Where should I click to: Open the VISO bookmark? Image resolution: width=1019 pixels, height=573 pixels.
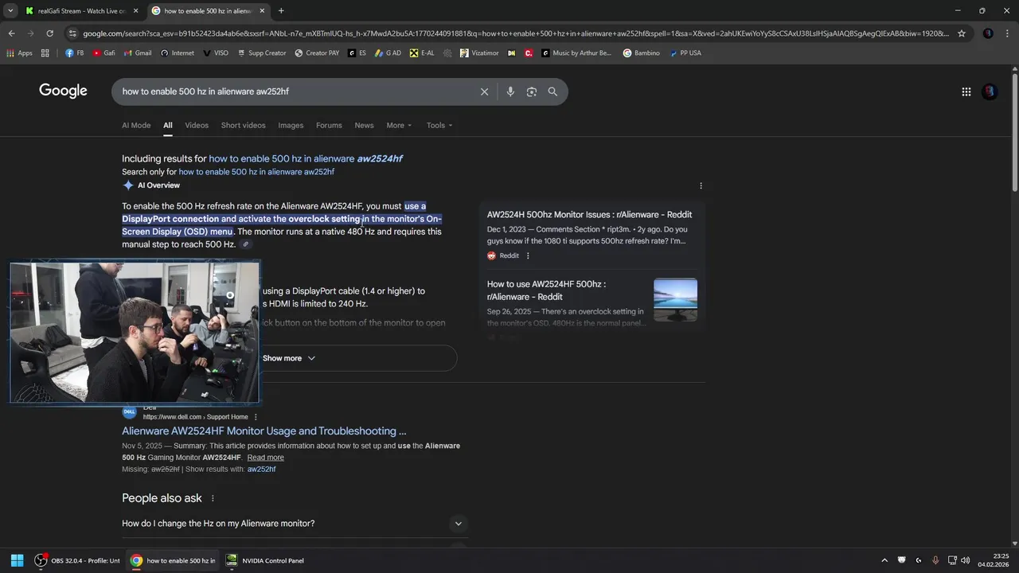[215, 53]
